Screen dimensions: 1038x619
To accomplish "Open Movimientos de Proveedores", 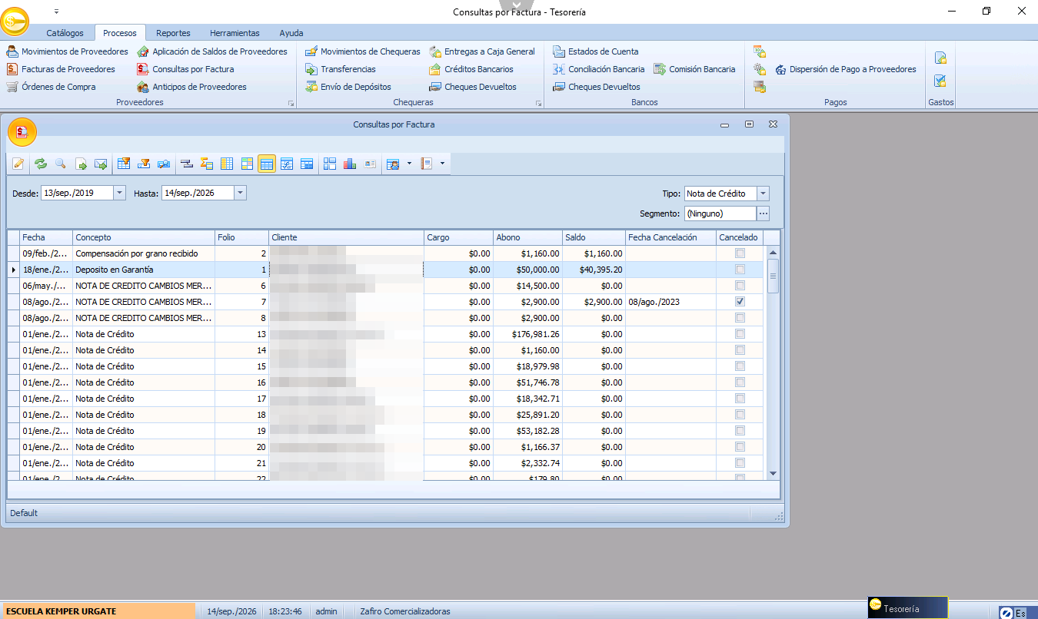I will (68, 51).
